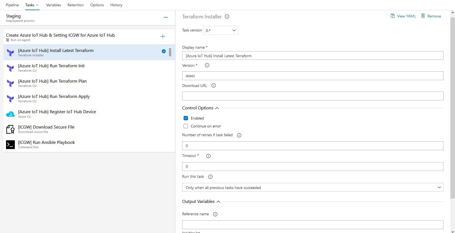455x233 pixels.
Task: Click the info icon beside Terraform Installer title
Action: pyautogui.click(x=227, y=17)
